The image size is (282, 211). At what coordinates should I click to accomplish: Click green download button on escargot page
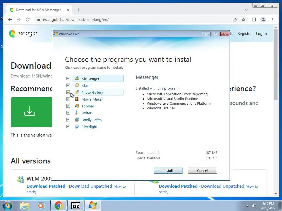click(x=31, y=112)
